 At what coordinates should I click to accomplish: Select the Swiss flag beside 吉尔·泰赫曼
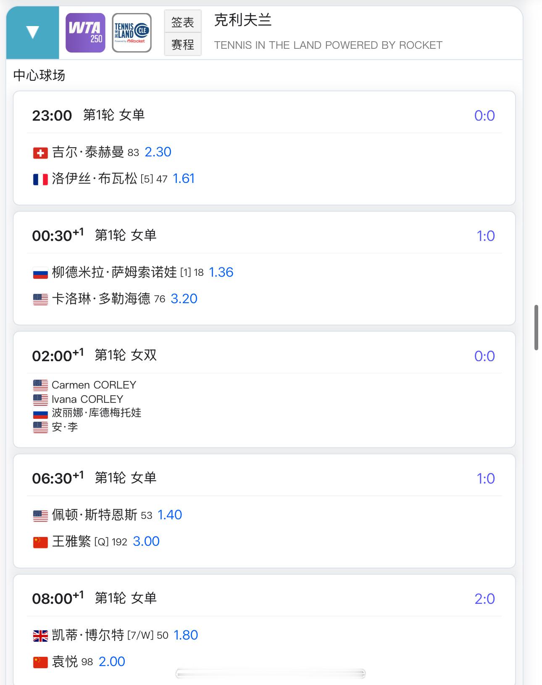click(x=40, y=153)
